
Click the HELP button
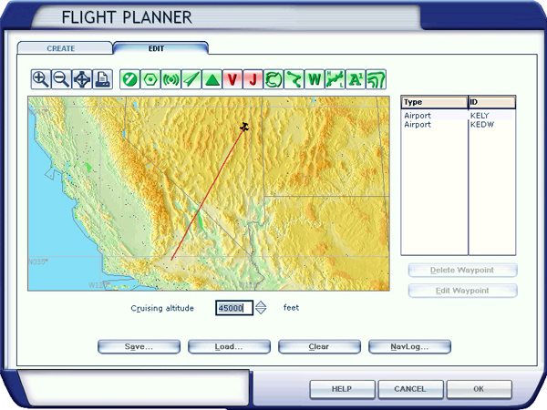click(342, 389)
